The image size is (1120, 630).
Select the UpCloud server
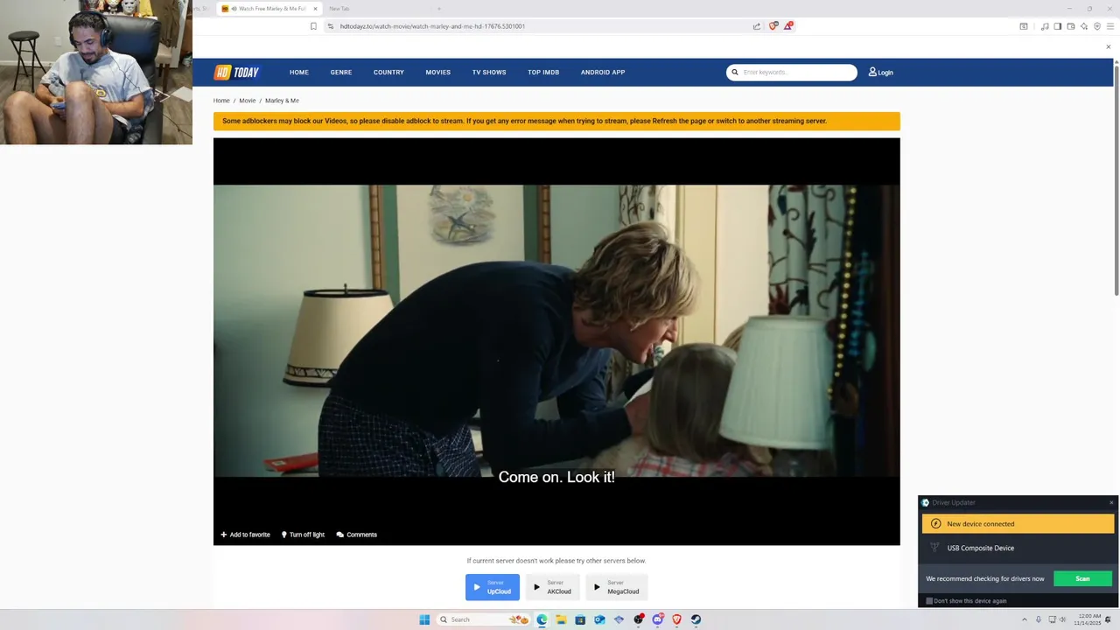pyautogui.click(x=493, y=587)
